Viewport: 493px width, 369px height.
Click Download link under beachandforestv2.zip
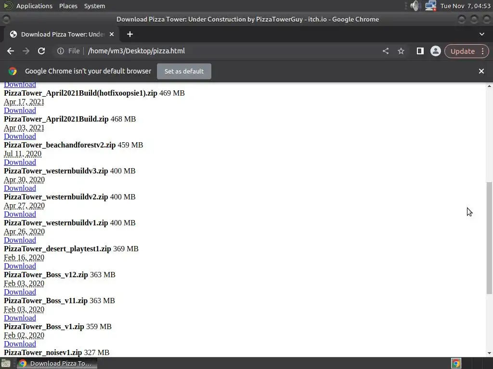pyautogui.click(x=20, y=162)
